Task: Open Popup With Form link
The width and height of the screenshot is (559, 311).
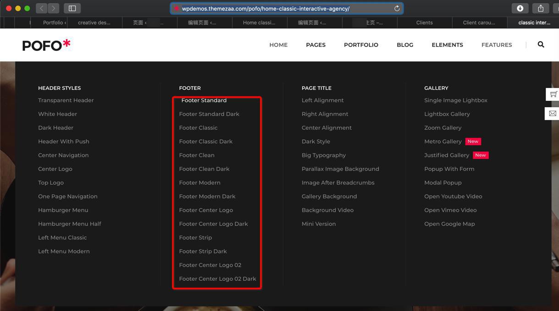Action: (449, 169)
